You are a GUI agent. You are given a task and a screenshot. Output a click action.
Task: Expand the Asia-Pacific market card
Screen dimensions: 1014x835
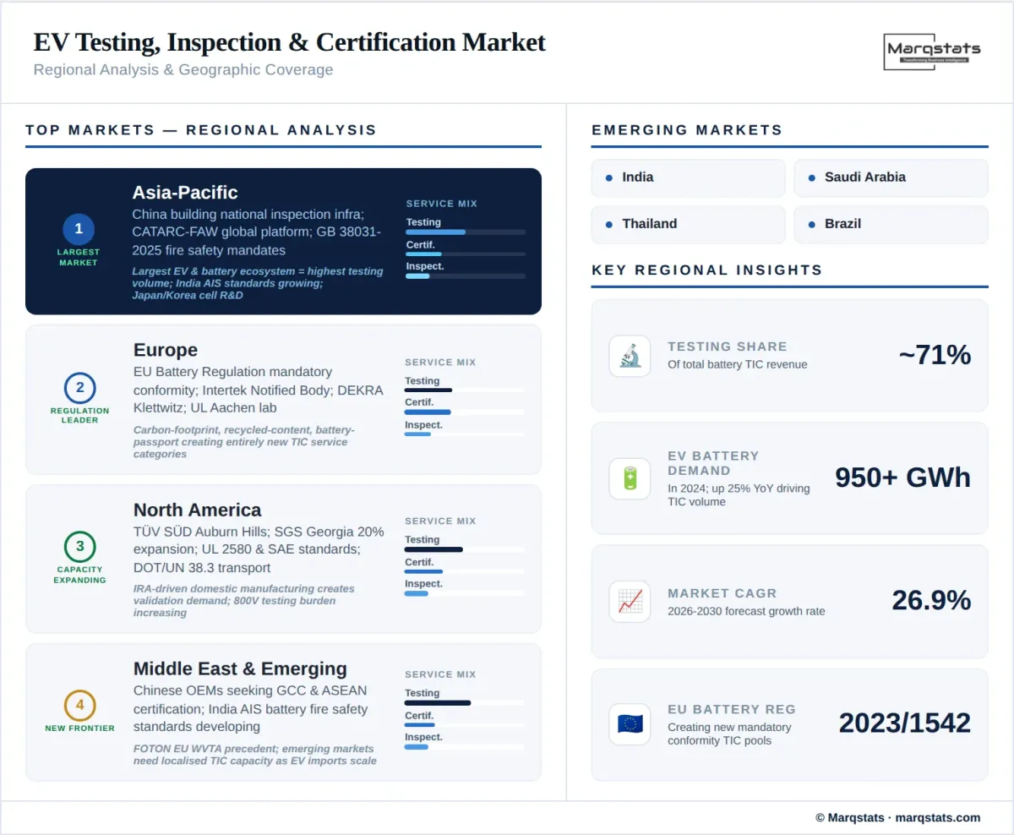pos(283,241)
